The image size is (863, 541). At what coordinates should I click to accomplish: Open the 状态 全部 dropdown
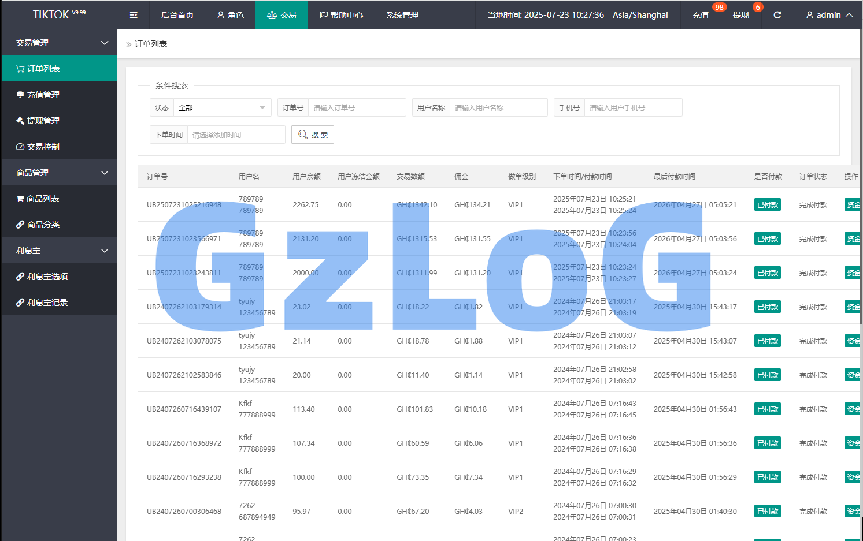pyautogui.click(x=222, y=108)
